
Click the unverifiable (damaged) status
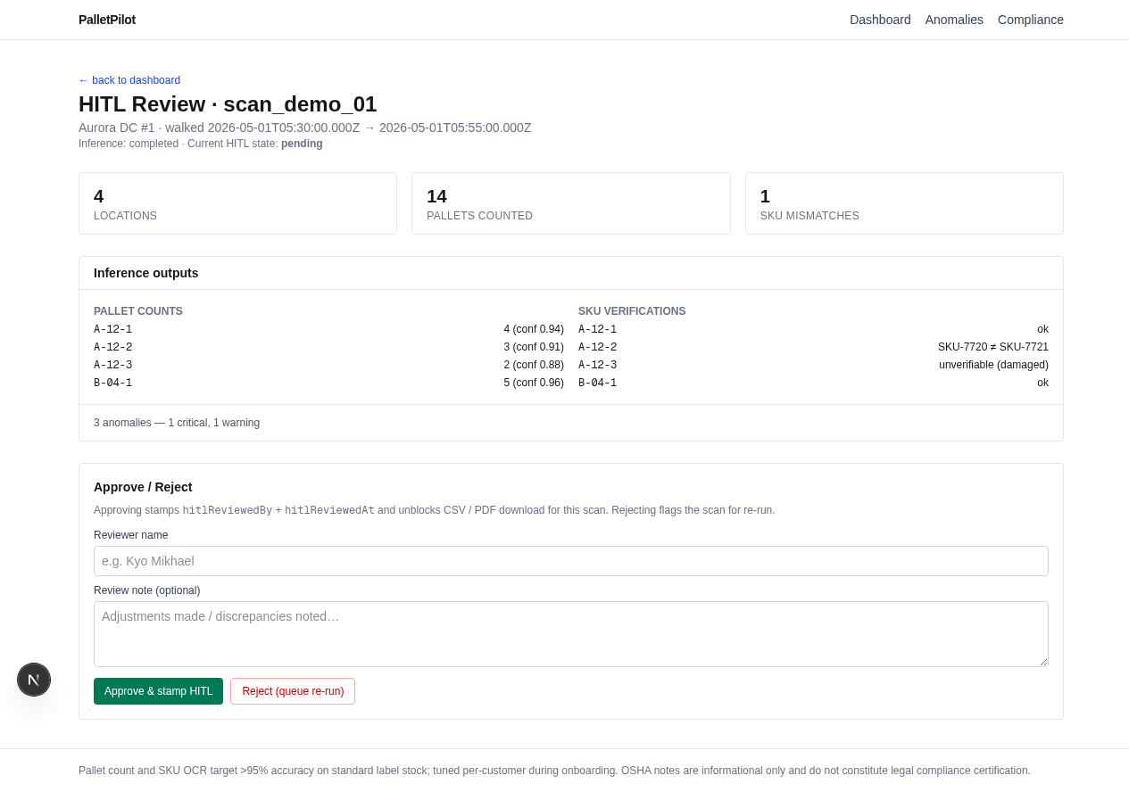[993, 365]
